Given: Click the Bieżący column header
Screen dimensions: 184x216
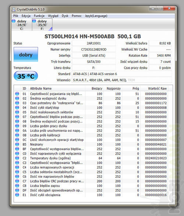Looking at the screenshot, I should click(94, 88).
